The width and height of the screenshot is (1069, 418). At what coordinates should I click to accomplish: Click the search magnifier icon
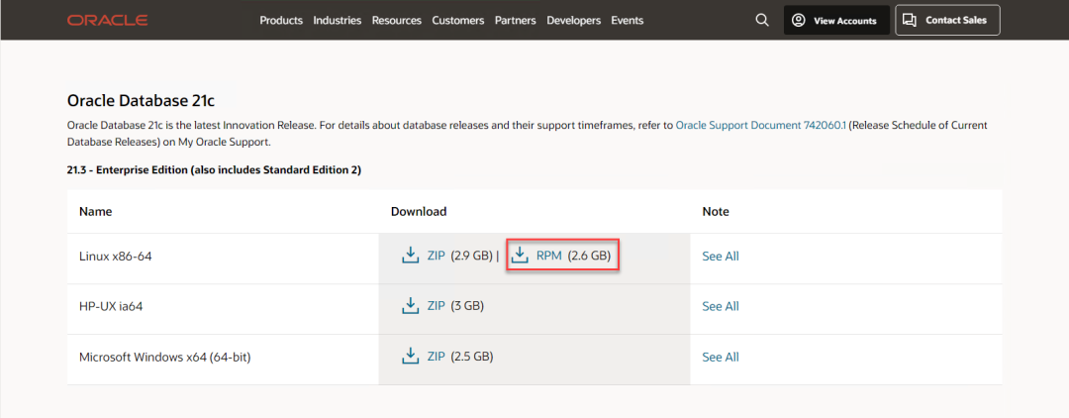click(761, 20)
